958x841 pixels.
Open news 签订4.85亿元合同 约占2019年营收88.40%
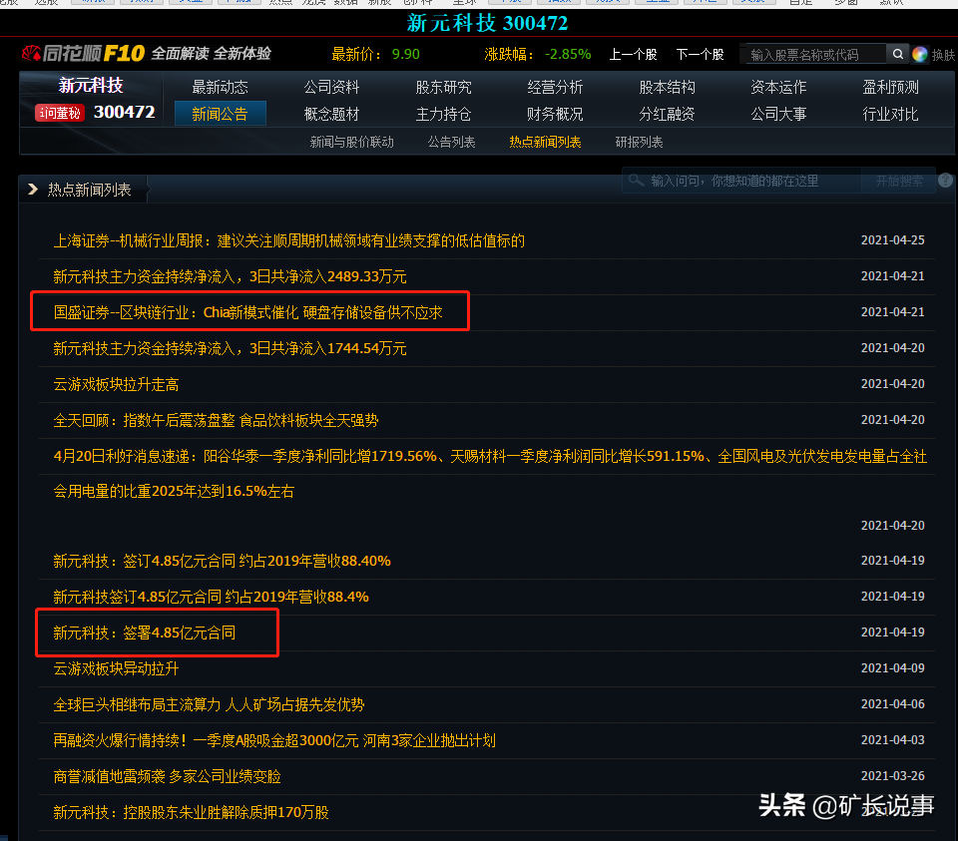tap(222, 561)
